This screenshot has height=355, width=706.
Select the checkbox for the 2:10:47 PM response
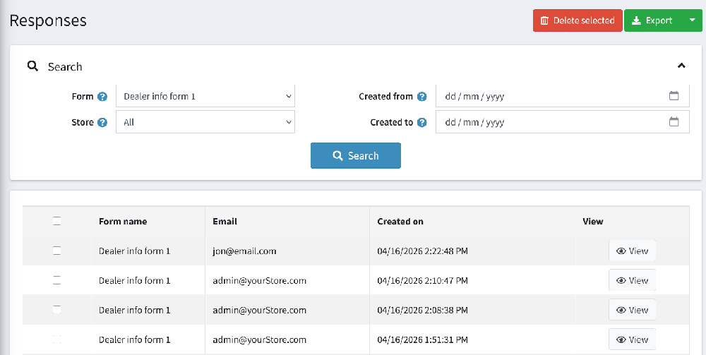(56, 280)
